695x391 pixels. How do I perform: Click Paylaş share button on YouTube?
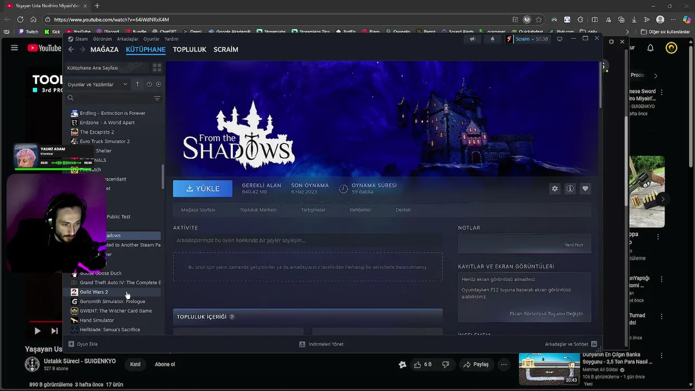475,364
